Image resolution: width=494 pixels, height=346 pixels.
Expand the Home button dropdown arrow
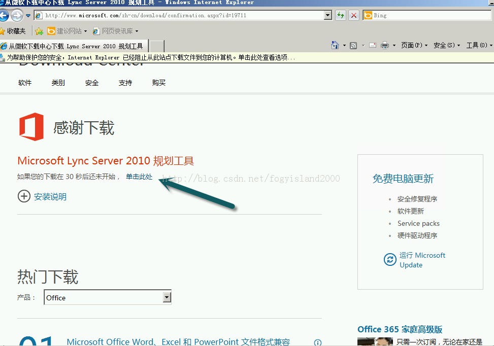coord(344,45)
